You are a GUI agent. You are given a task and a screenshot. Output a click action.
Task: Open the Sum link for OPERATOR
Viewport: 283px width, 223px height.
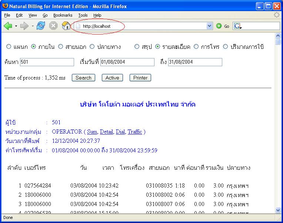[92, 132]
